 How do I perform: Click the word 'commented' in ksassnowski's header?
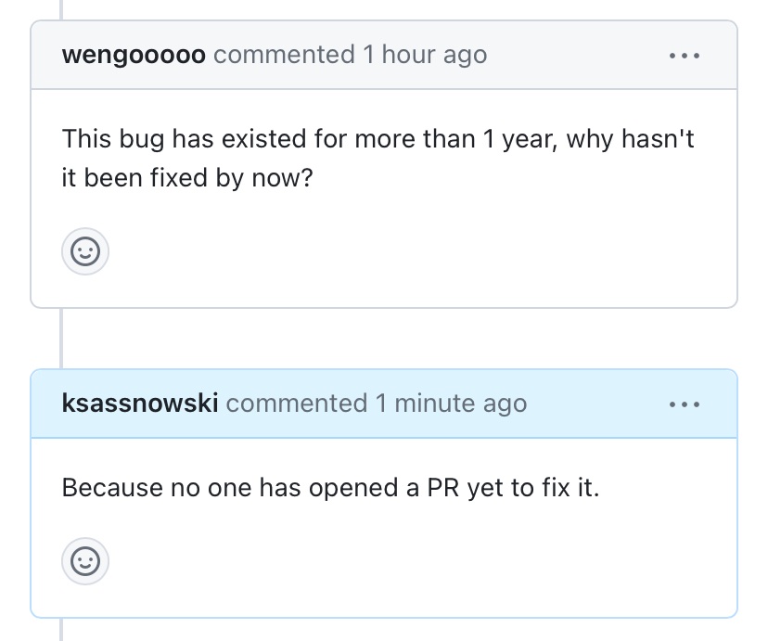point(297,404)
